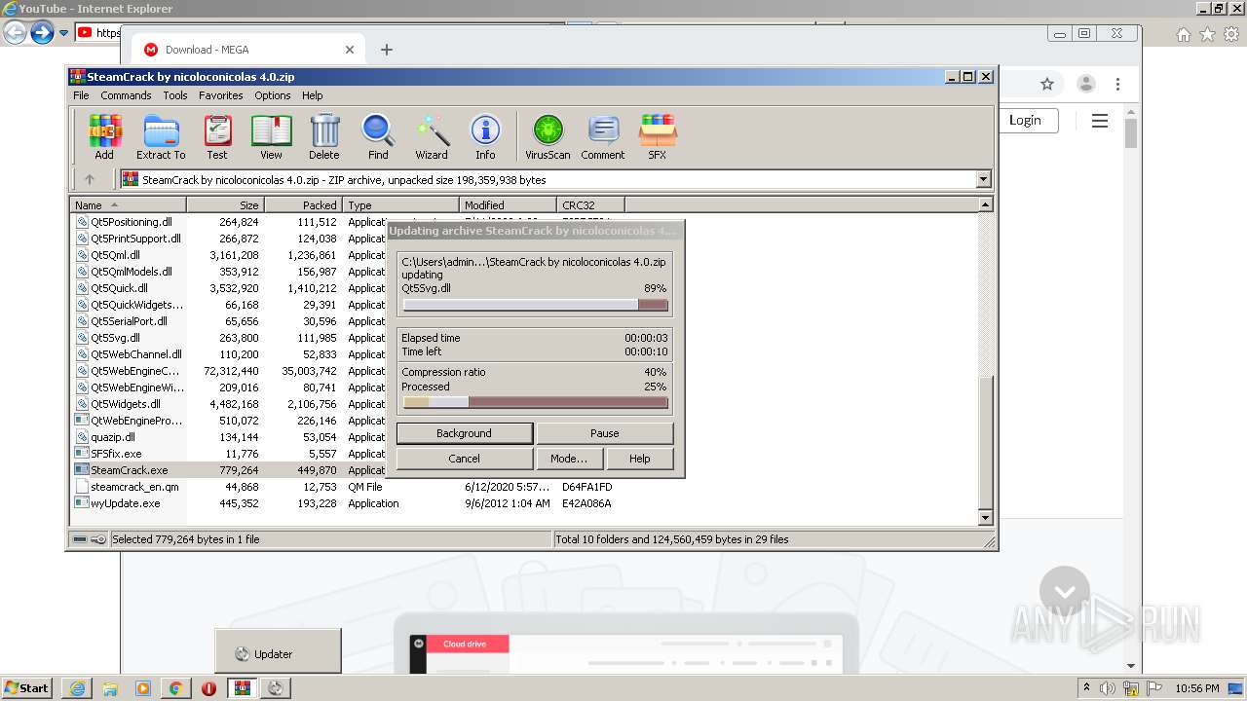
Task: Click the Cloud drive tab on MEGA page
Action: [465, 644]
